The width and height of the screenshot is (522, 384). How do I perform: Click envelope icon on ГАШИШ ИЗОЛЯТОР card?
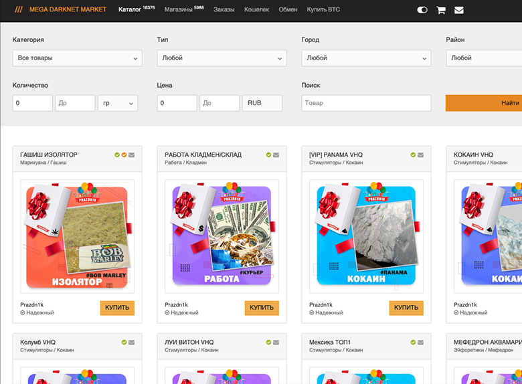[131, 155]
